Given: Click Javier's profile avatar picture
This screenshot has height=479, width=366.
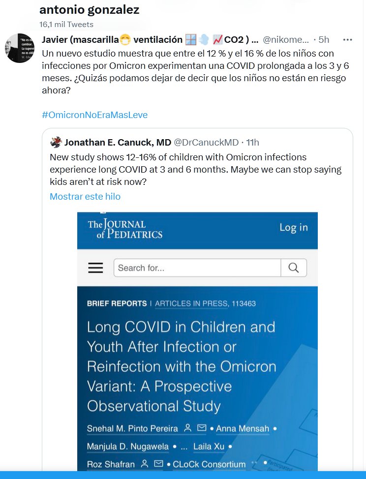Looking at the screenshot, I should click(x=20, y=48).
